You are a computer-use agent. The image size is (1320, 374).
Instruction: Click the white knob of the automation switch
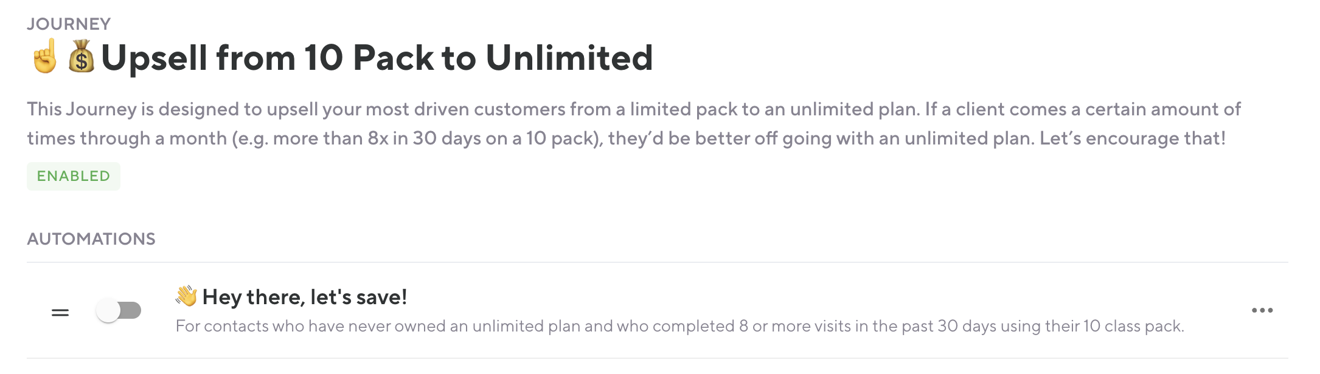(109, 311)
